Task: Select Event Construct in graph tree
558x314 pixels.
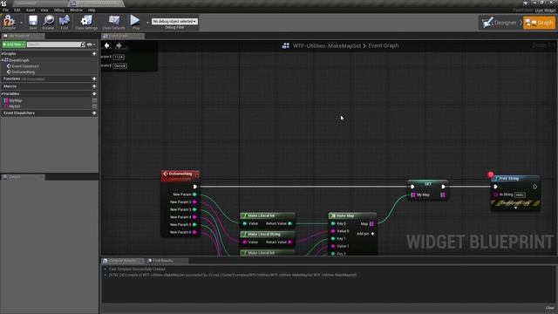Action: click(x=25, y=66)
